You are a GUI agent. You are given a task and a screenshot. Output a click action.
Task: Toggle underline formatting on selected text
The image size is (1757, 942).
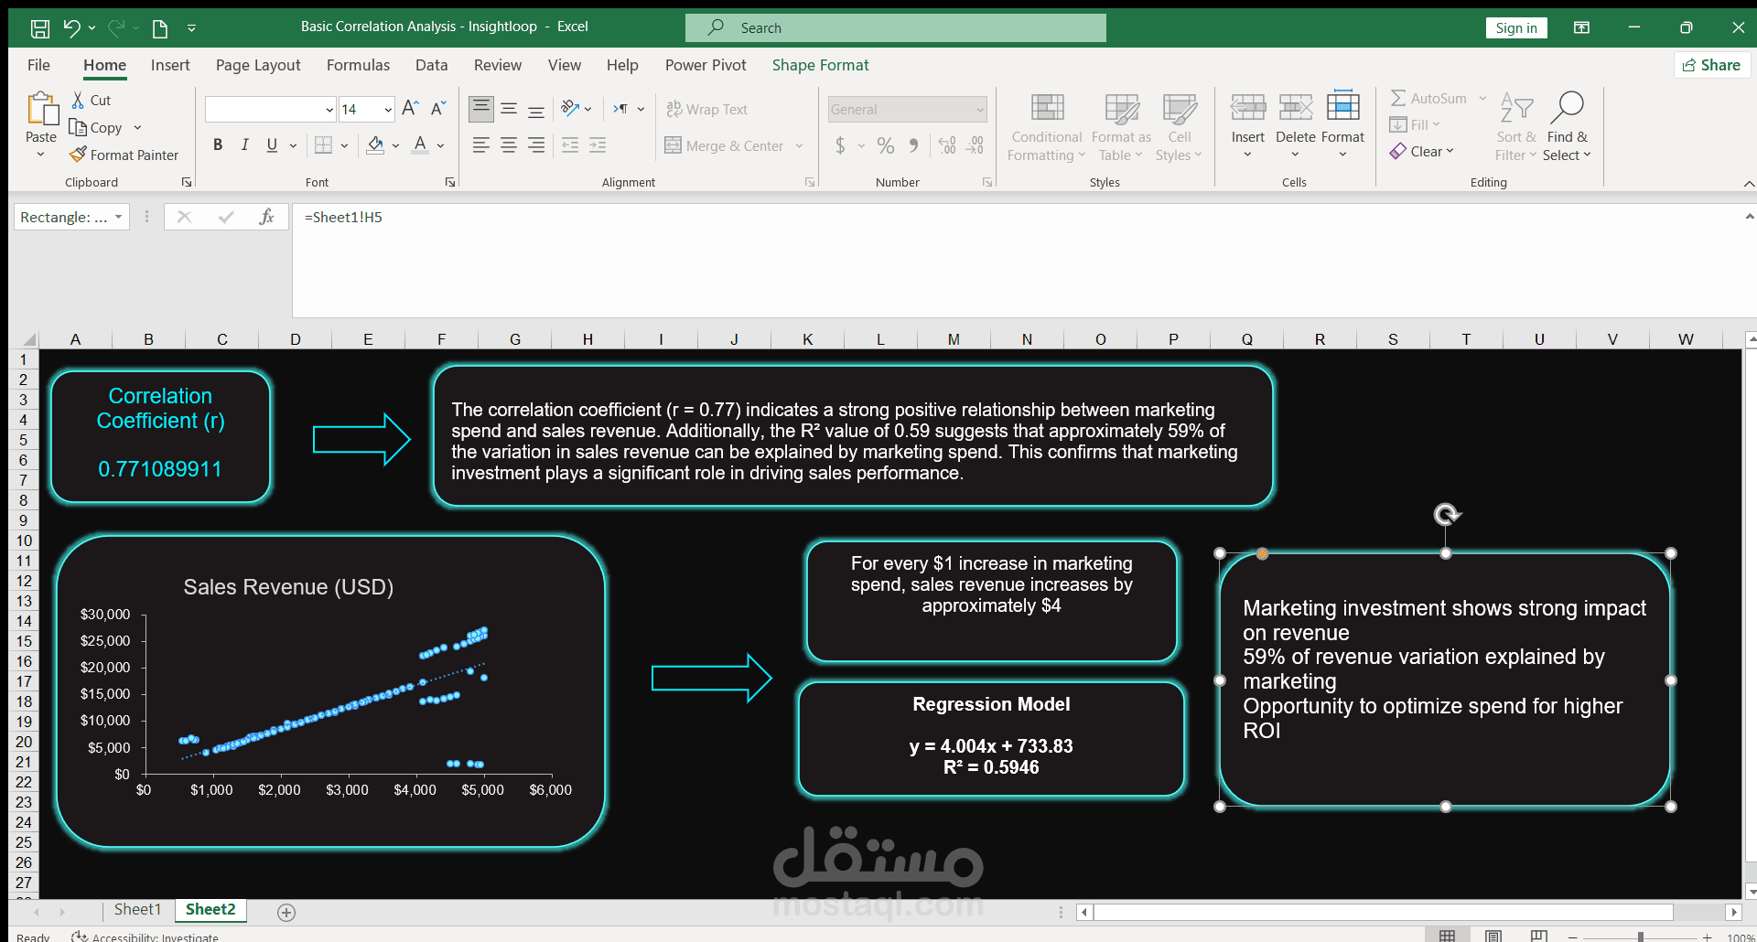pos(271,145)
